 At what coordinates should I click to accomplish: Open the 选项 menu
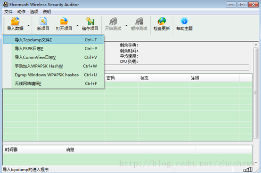point(34,12)
